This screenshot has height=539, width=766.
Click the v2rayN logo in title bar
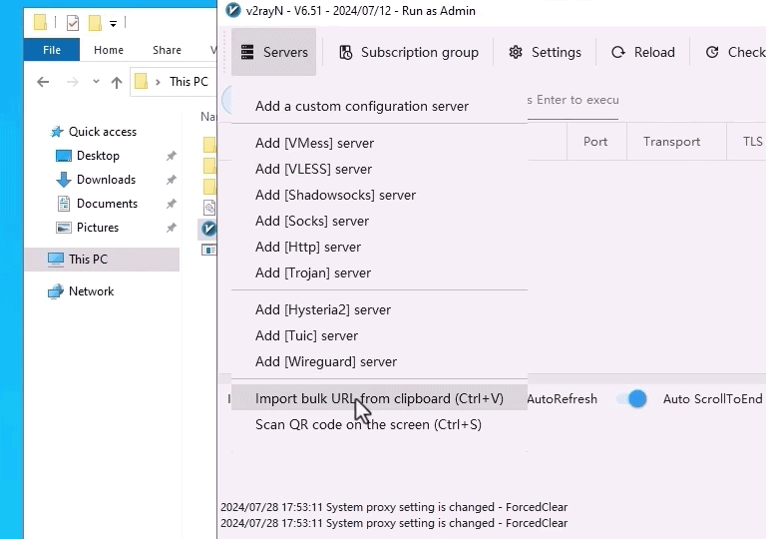tap(233, 11)
